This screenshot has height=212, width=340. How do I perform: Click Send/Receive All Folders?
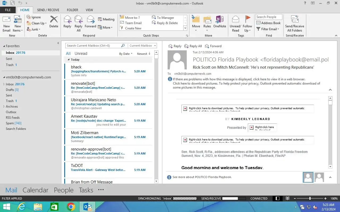tap(295, 24)
